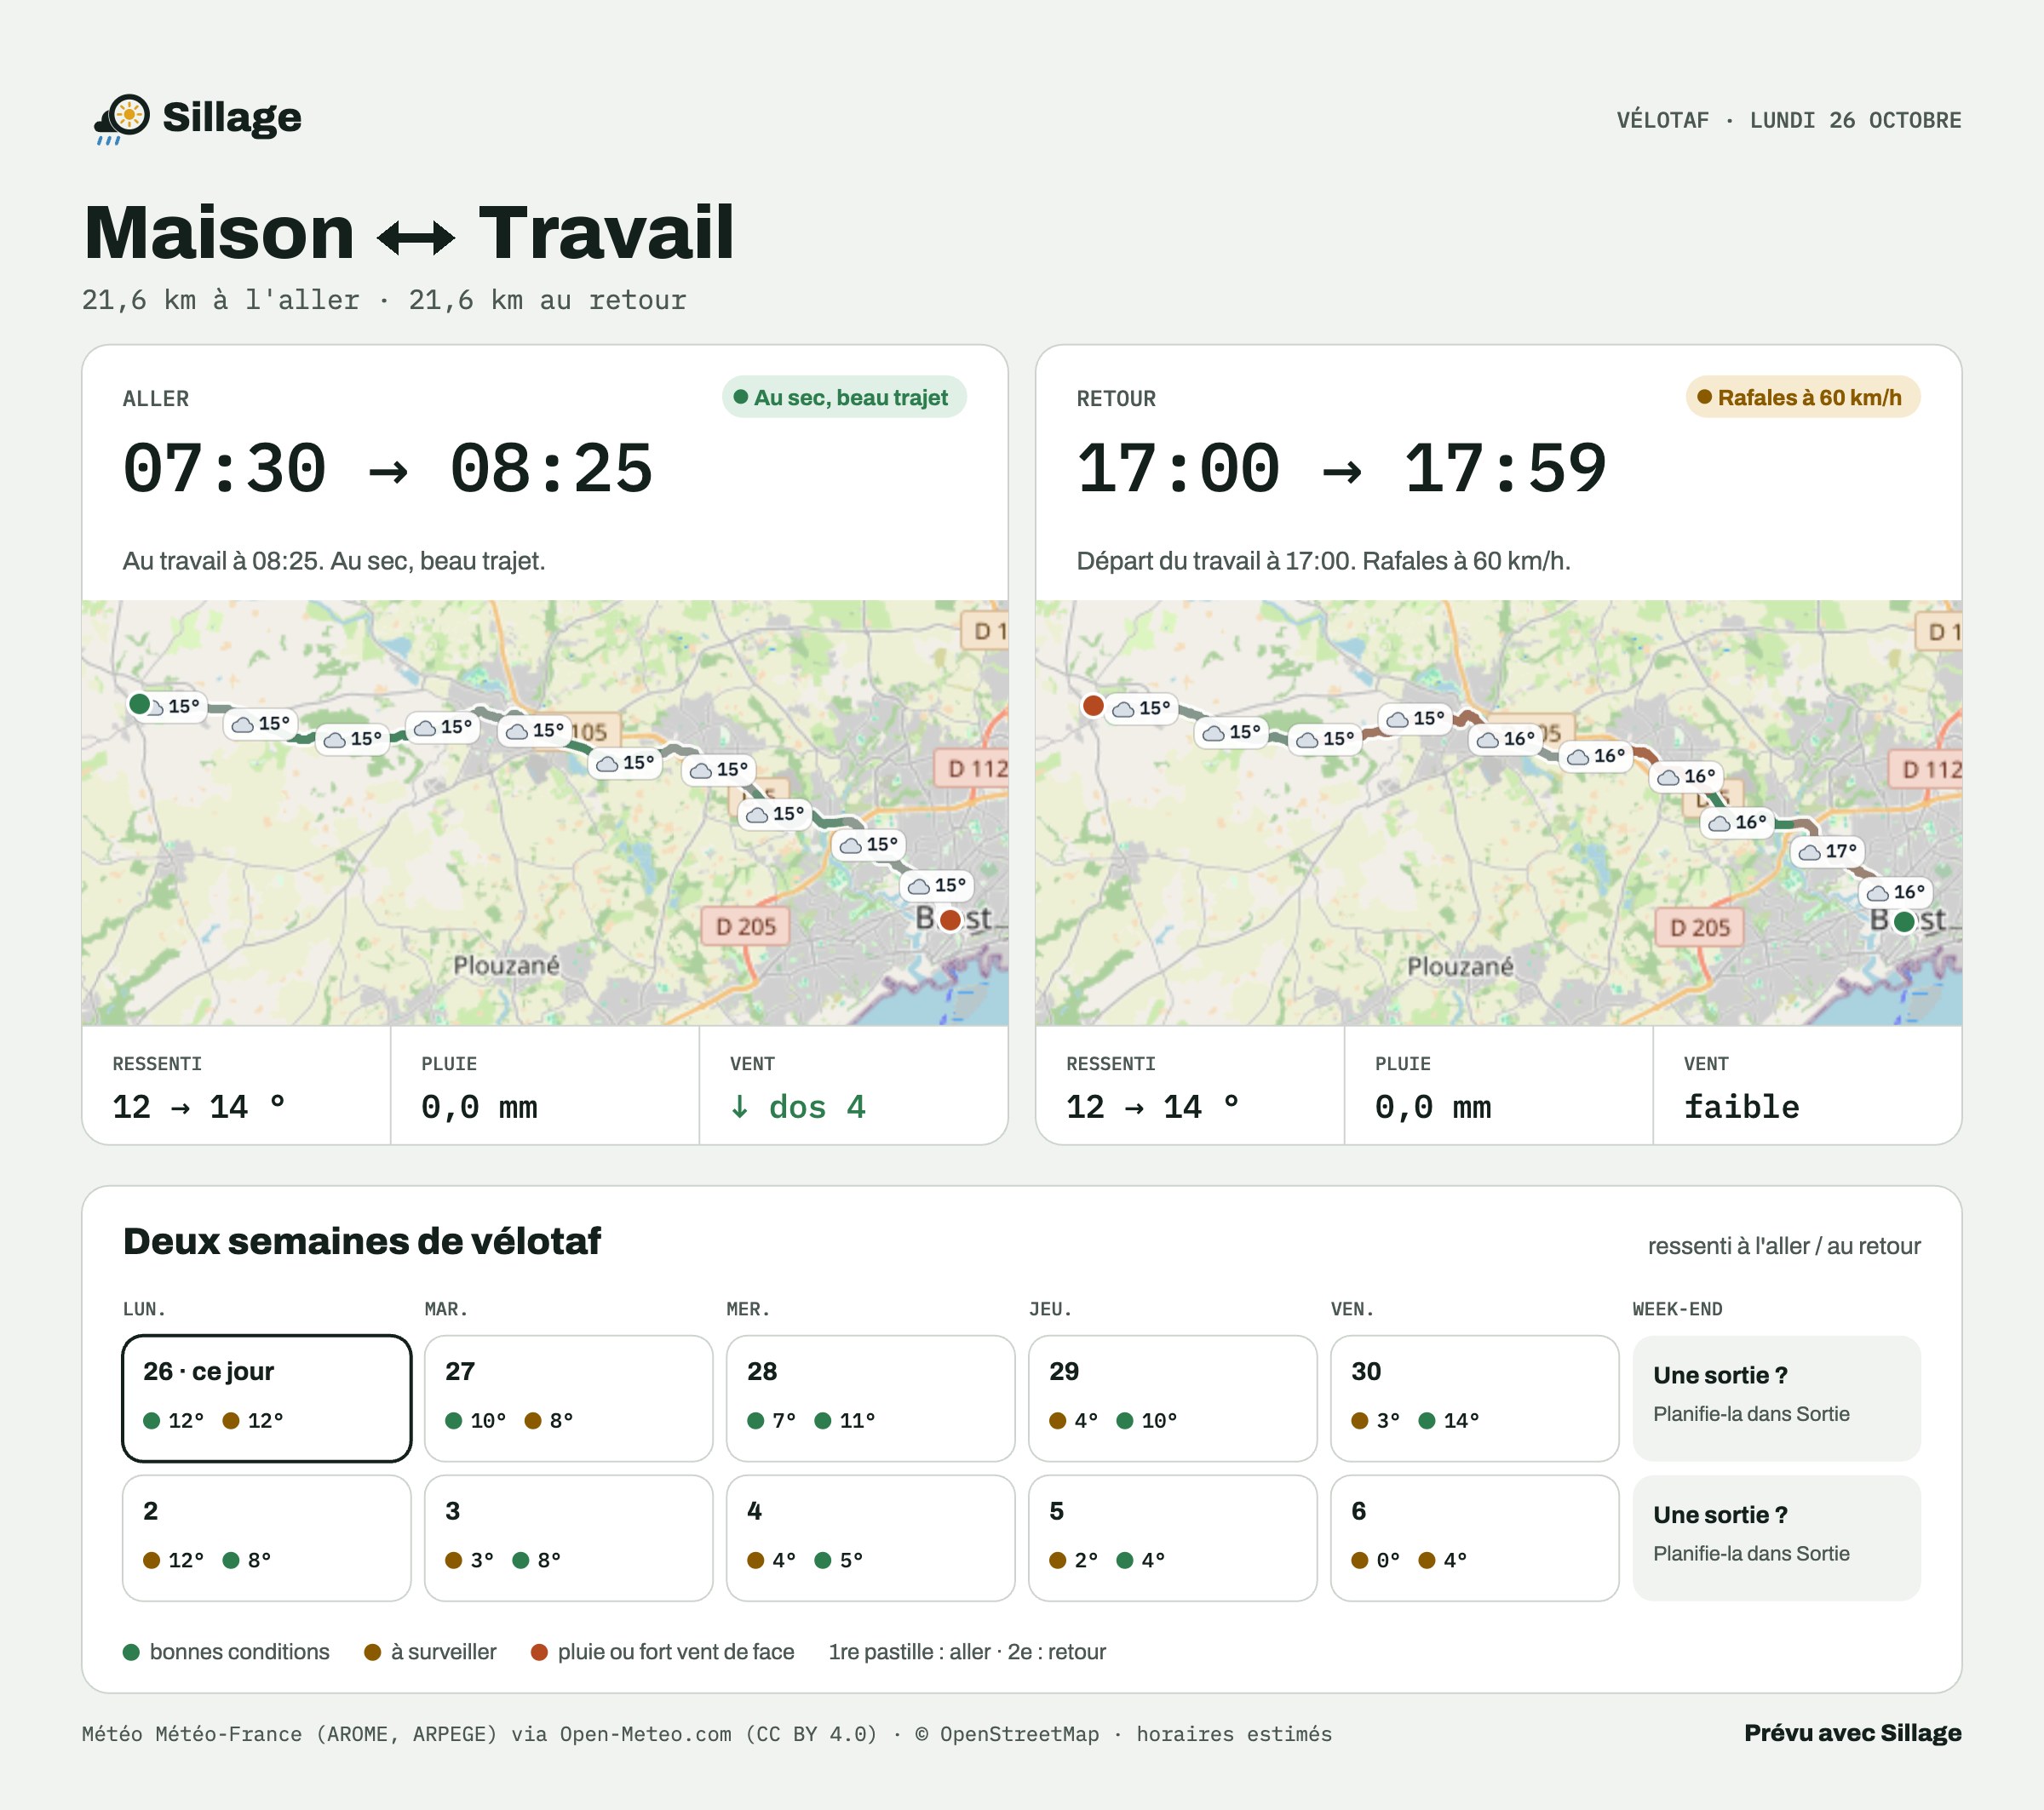Click first-week Une sortie ? weekend card

click(x=1776, y=1398)
